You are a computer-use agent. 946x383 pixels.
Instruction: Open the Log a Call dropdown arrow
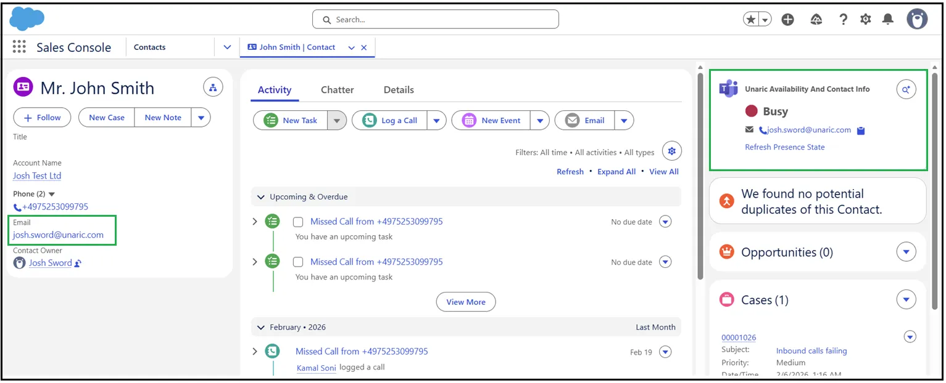tap(436, 121)
